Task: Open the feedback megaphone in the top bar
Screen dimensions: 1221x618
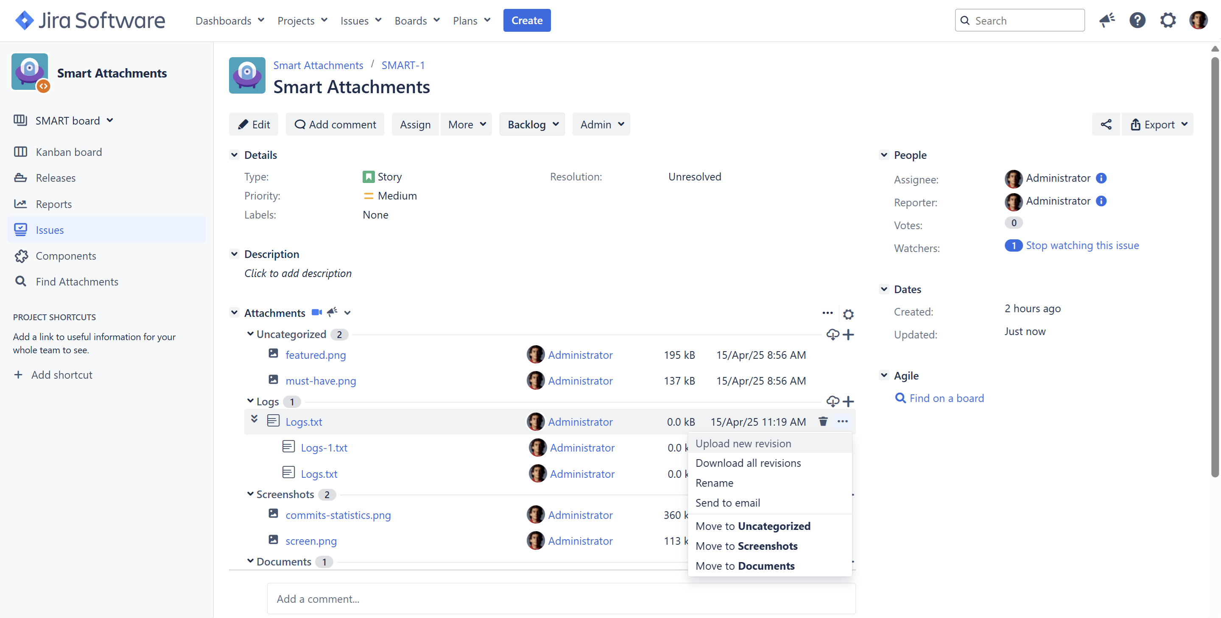Action: [1106, 20]
